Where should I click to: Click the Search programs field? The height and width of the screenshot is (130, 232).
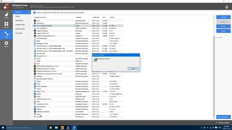[223, 38]
